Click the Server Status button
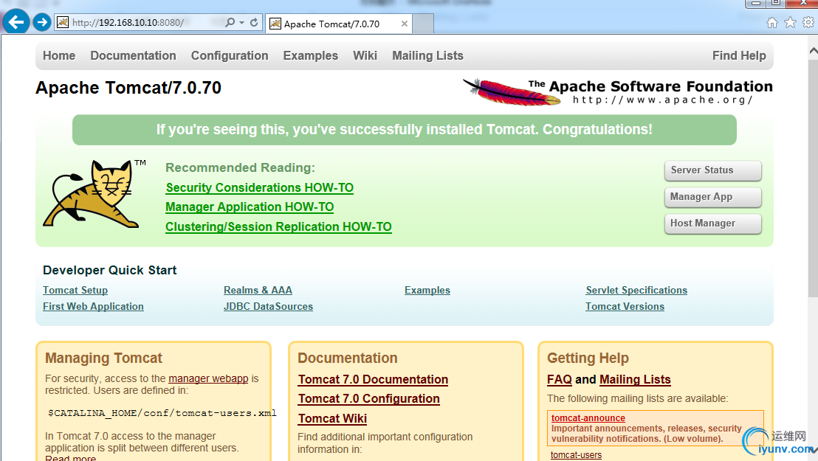This screenshot has width=818, height=461. (x=712, y=170)
